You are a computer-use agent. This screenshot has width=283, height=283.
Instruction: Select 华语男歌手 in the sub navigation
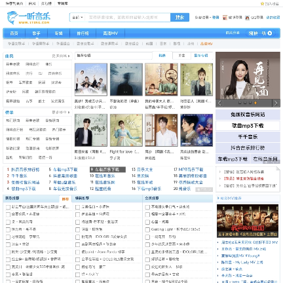(41, 44)
